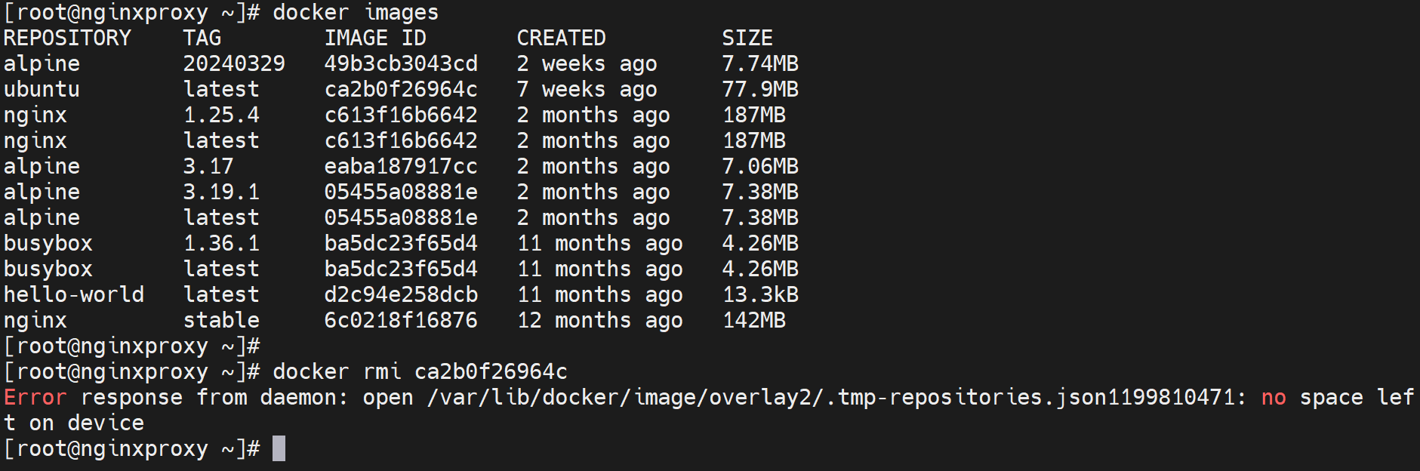Image resolution: width=1420 pixels, height=471 pixels.
Task: Click image ID 6c0218f16876
Action: tap(401, 320)
